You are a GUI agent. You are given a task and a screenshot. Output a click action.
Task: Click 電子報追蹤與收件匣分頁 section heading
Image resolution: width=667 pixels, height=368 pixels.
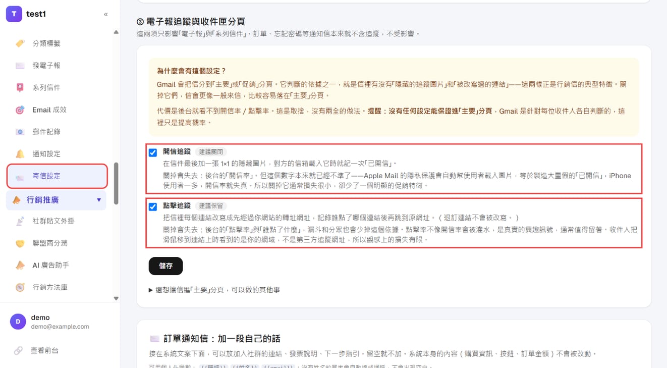coord(191,22)
